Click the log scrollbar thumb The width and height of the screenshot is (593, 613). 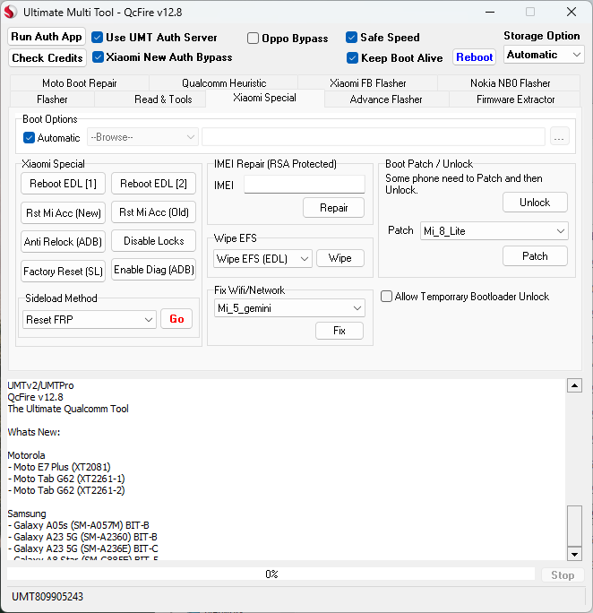574,526
